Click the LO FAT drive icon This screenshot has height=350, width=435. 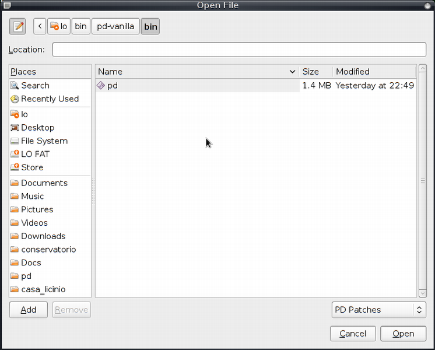tap(15, 154)
